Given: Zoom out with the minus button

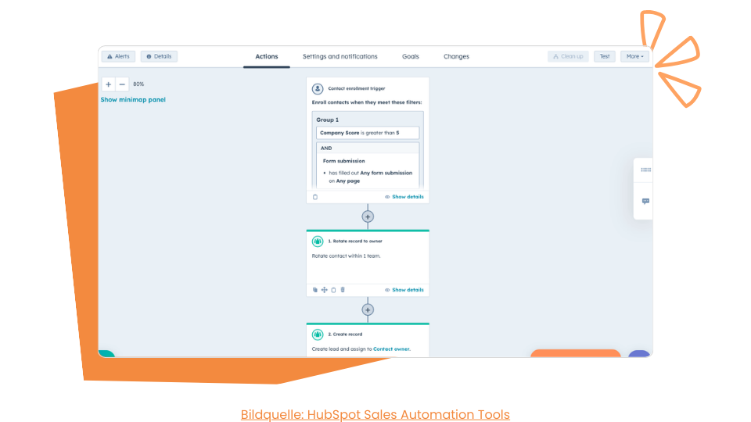Looking at the screenshot, I should click(122, 84).
